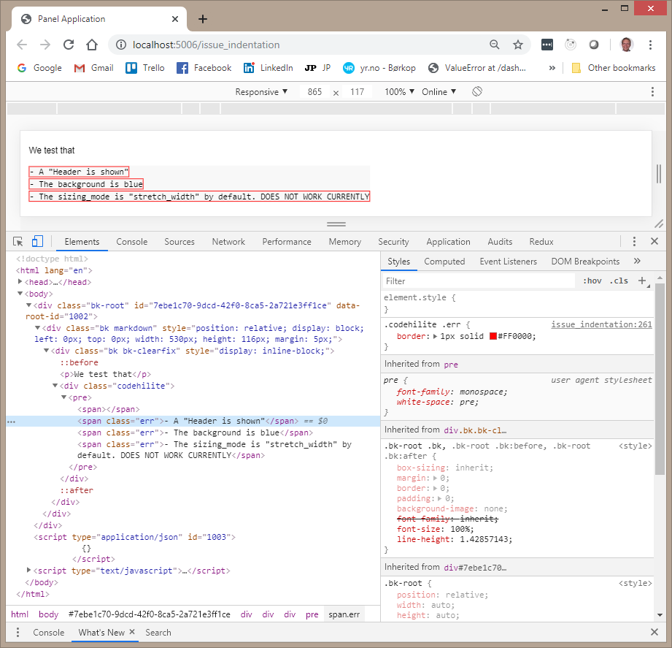This screenshot has width=672, height=648.
Task: Click the reload page icon
Action: [69, 45]
